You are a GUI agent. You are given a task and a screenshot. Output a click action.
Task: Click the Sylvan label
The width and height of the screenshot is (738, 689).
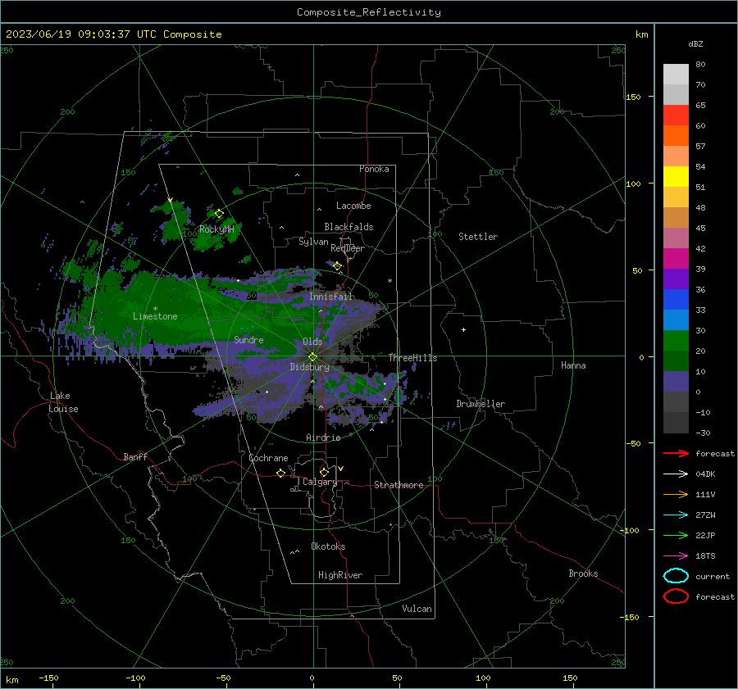click(x=313, y=242)
